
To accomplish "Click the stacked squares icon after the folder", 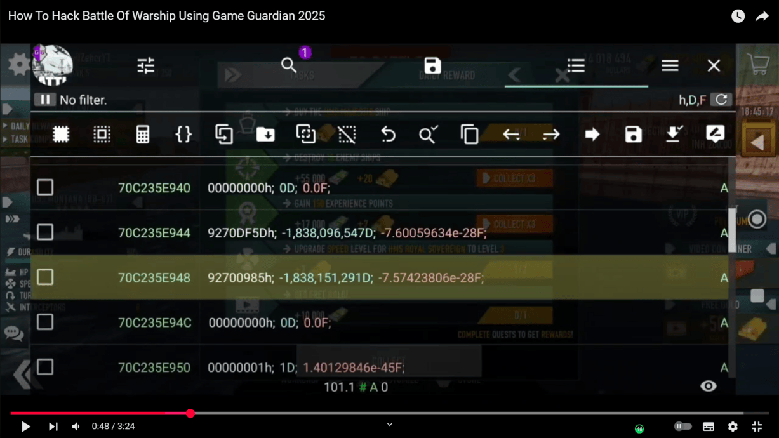I will [306, 134].
